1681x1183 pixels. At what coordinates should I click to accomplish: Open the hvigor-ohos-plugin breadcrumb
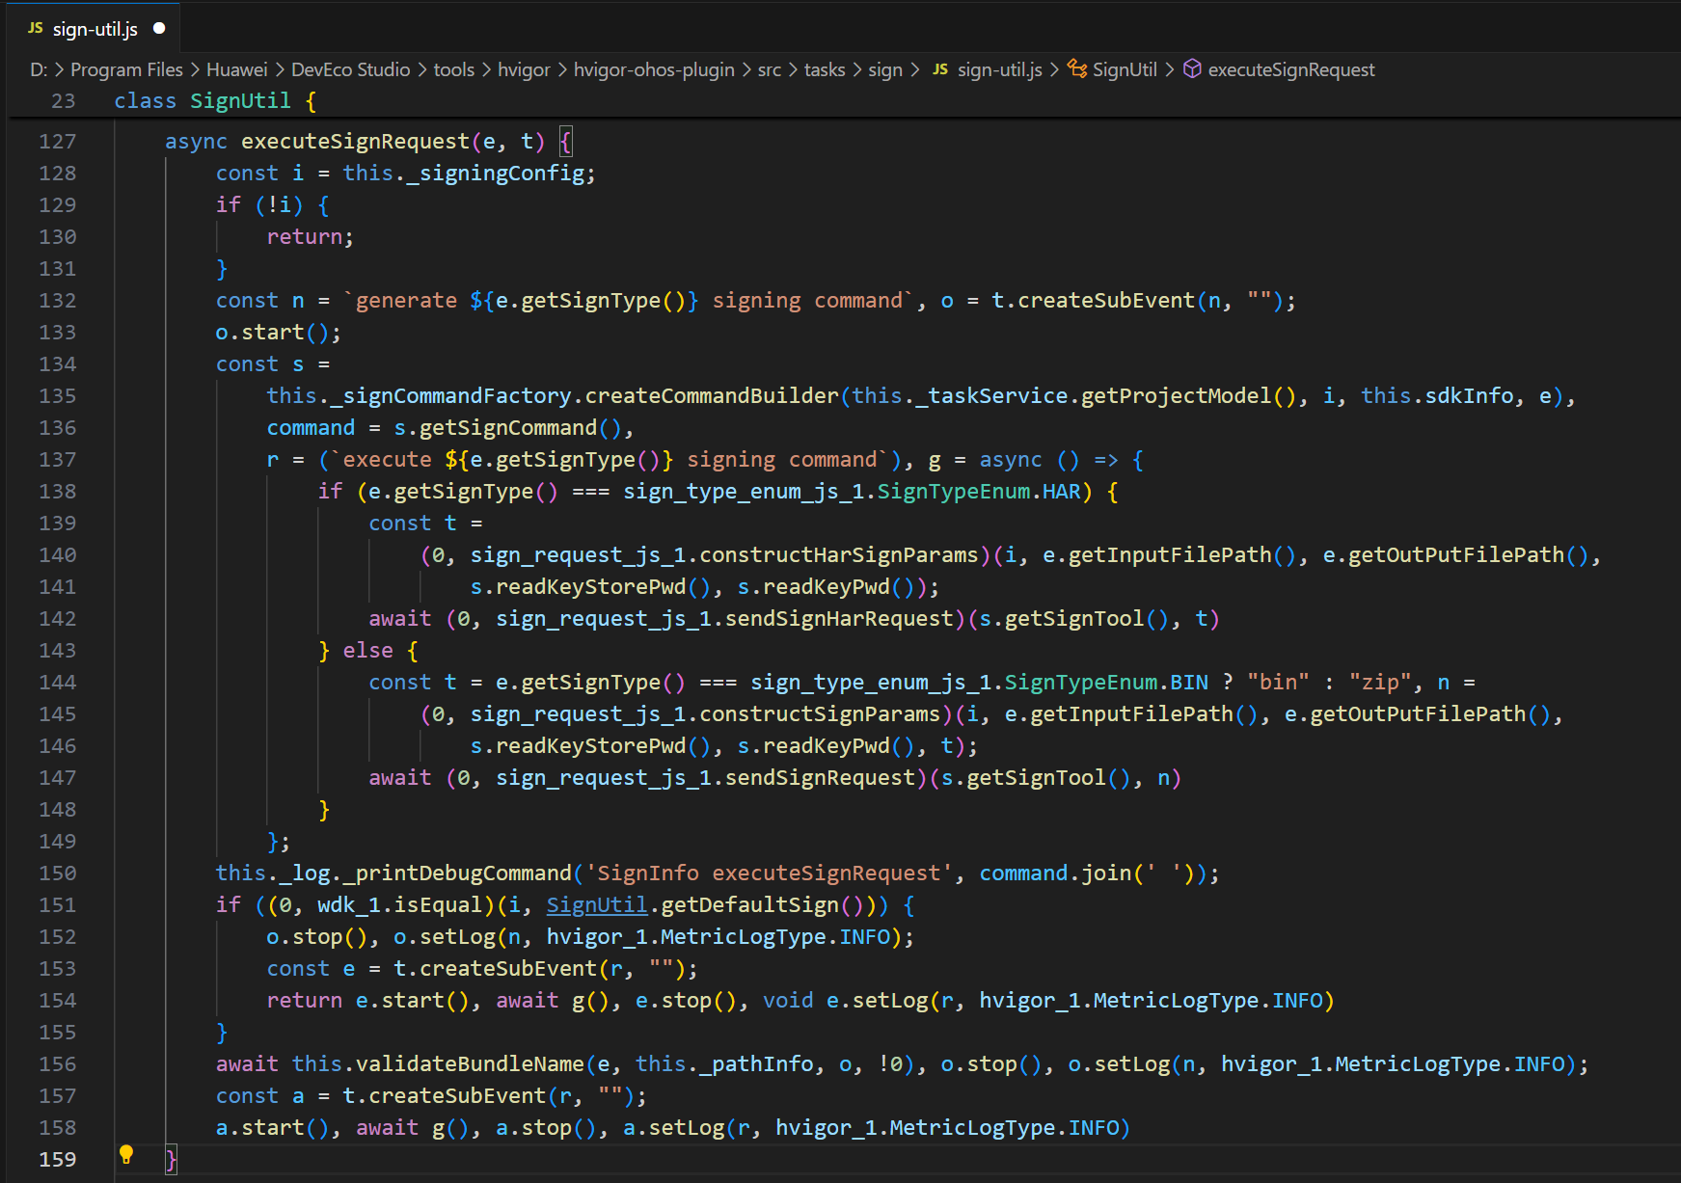[654, 69]
